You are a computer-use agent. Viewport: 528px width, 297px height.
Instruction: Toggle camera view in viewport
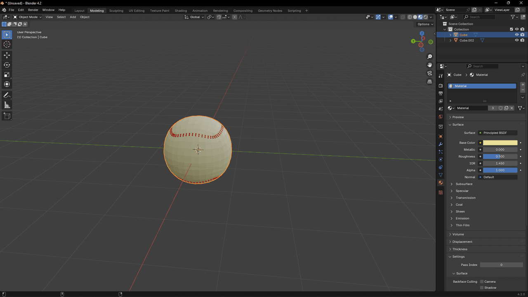(430, 73)
